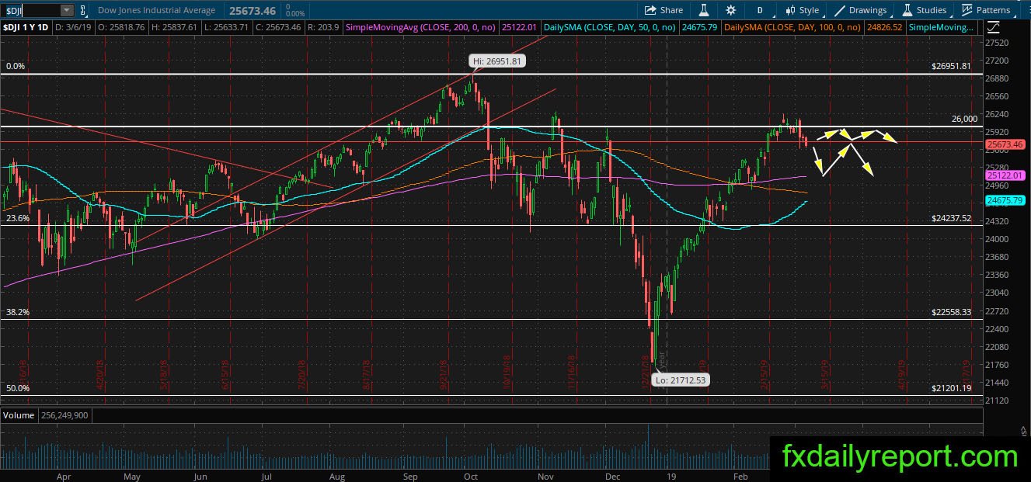Click the 0.0% retracement label
This screenshot has height=482, width=1031.
pos(16,67)
